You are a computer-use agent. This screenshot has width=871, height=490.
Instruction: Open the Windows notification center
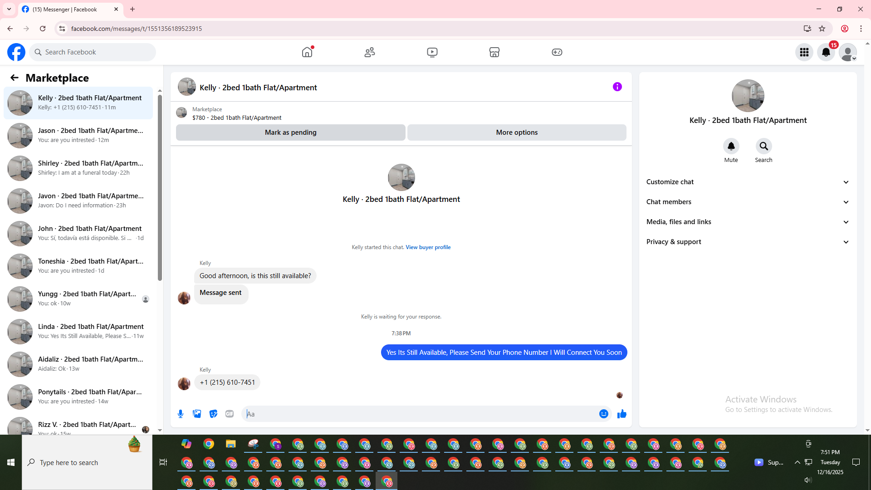pyautogui.click(x=856, y=462)
